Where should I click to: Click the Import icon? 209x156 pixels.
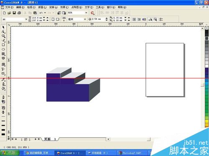pos(59,13)
